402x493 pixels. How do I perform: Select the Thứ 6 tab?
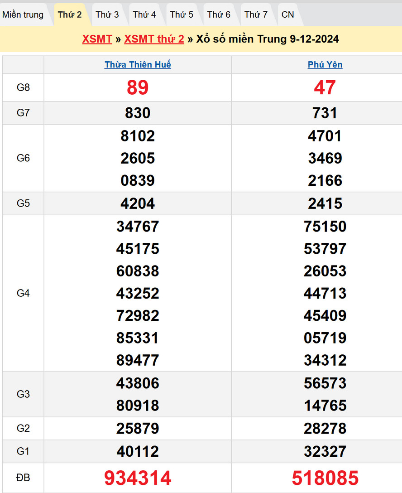pyautogui.click(x=219, y=14)
